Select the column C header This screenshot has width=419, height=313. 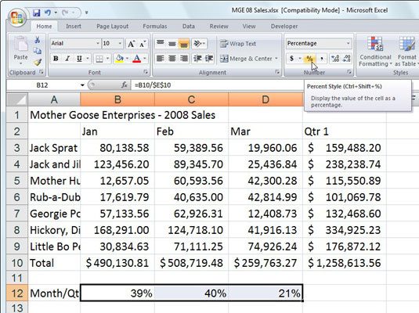(x=191, y=99)
